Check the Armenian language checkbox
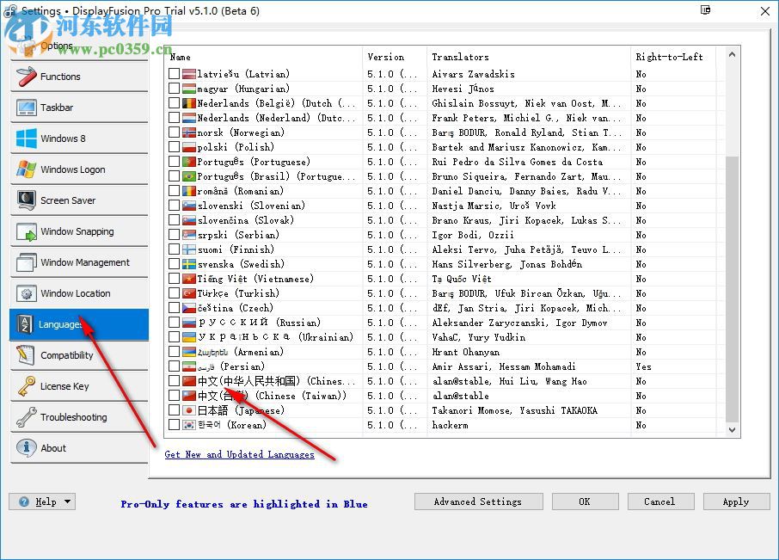 tap(174, 352)
